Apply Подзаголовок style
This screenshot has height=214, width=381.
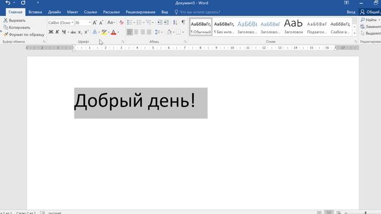[317, 27]
